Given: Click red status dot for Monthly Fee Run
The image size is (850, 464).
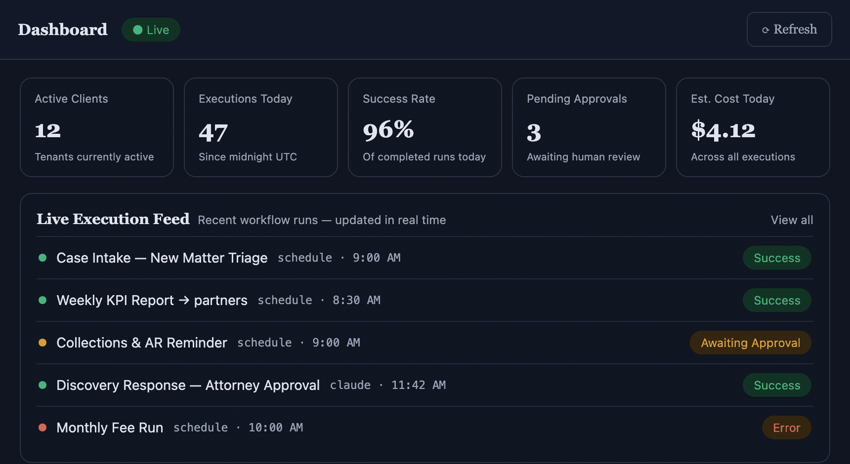Looking at the screenshot, I should click(x=42, y=427).
